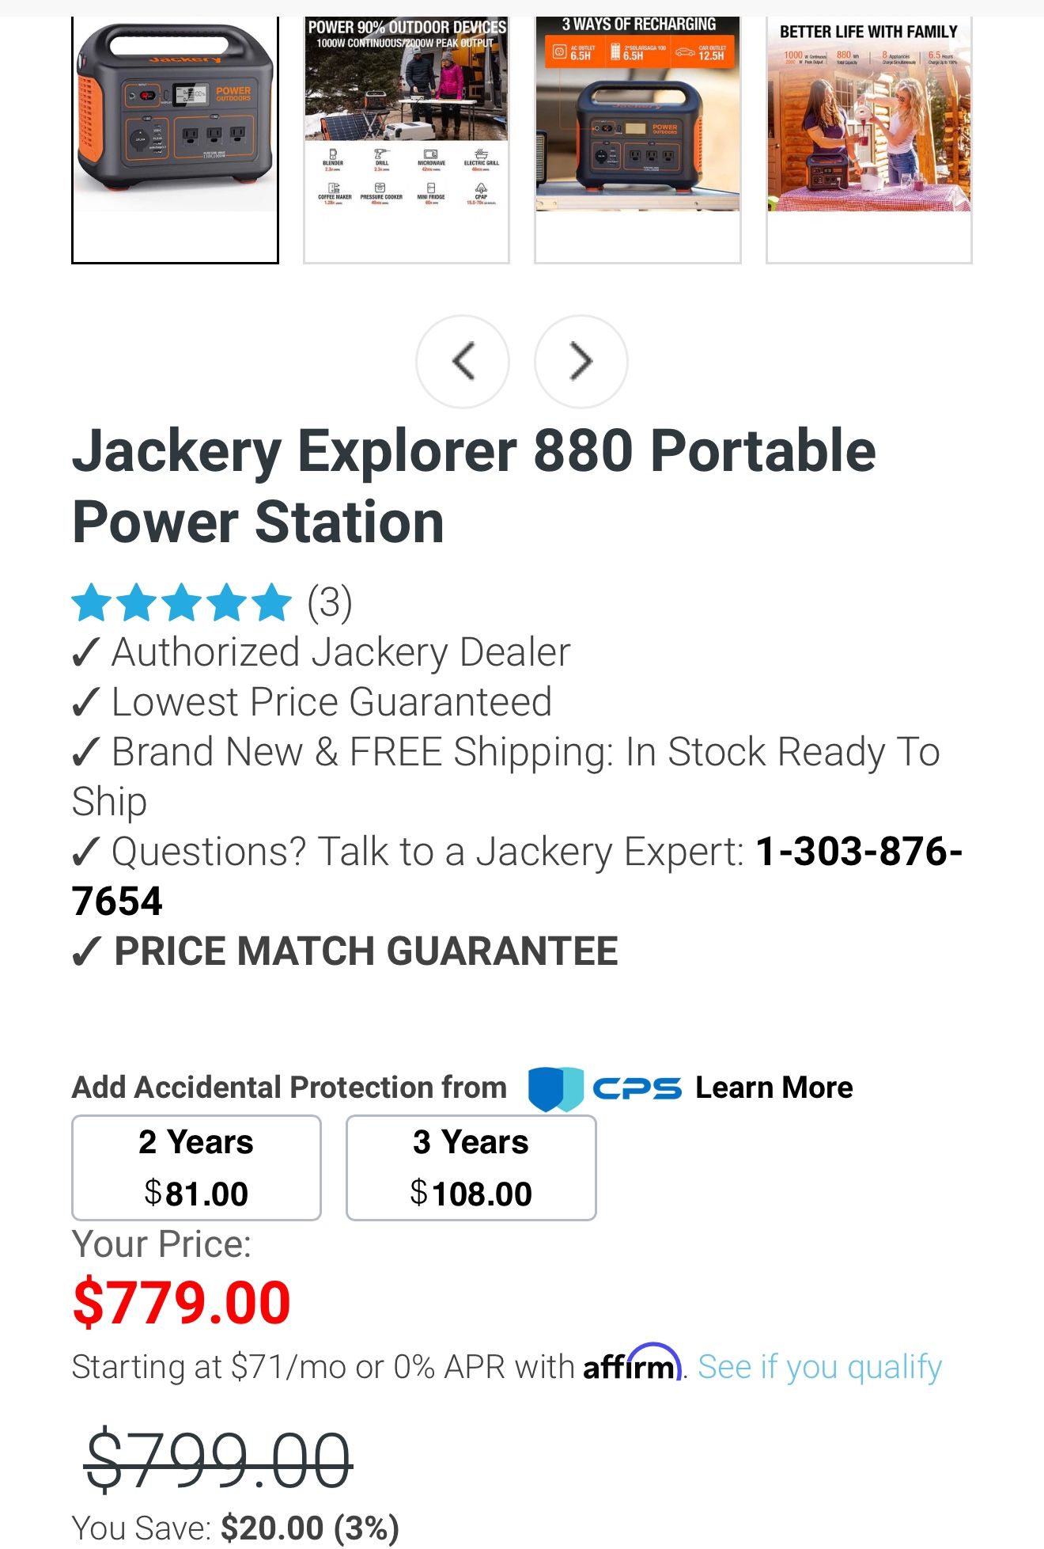Image resolution: width=1044 pixels, height=1549 pixels.
Task: Open the (3) reviews count
Action: click(x=330, y=603)
